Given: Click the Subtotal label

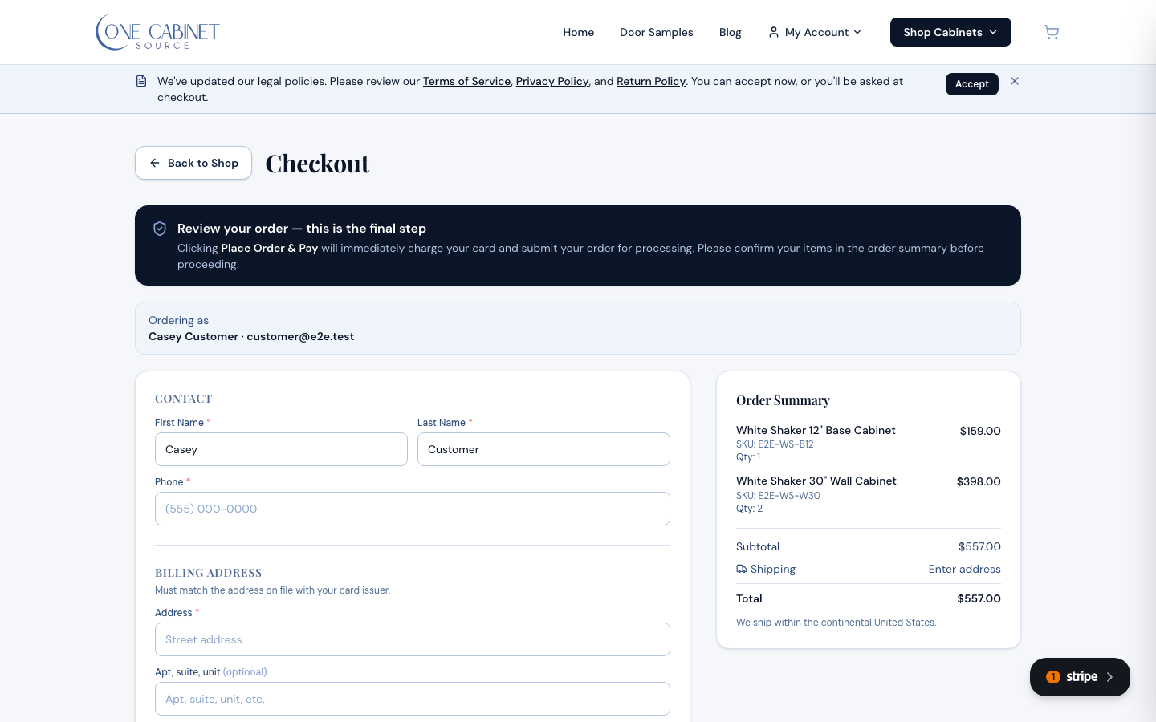Looking at the screenshot, I should 758,546.
